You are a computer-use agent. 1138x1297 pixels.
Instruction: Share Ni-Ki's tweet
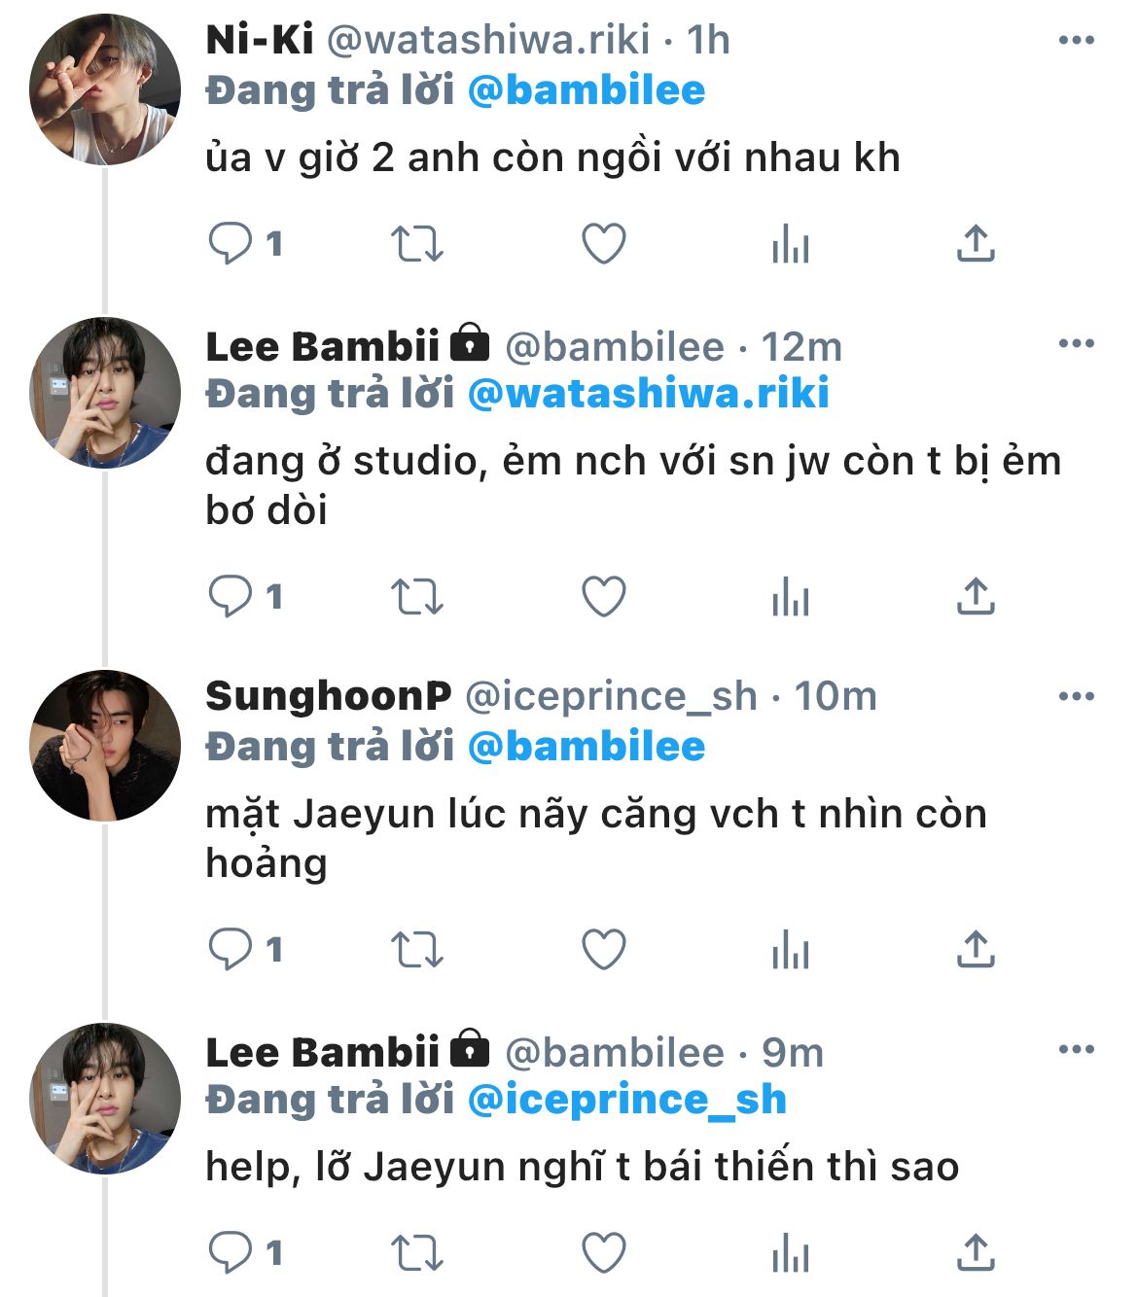pos(976,243)
